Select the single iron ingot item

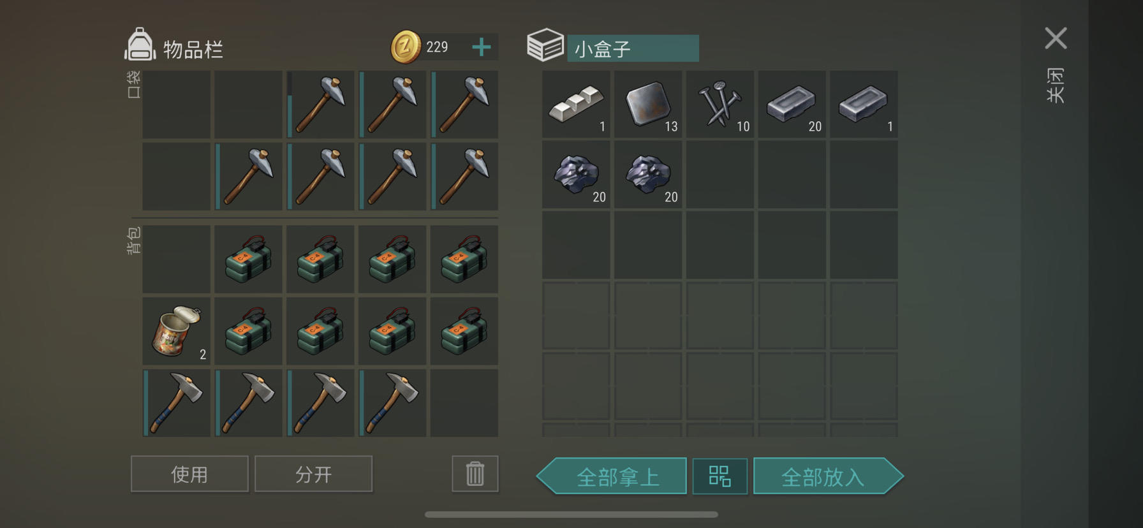coord(864,104)
